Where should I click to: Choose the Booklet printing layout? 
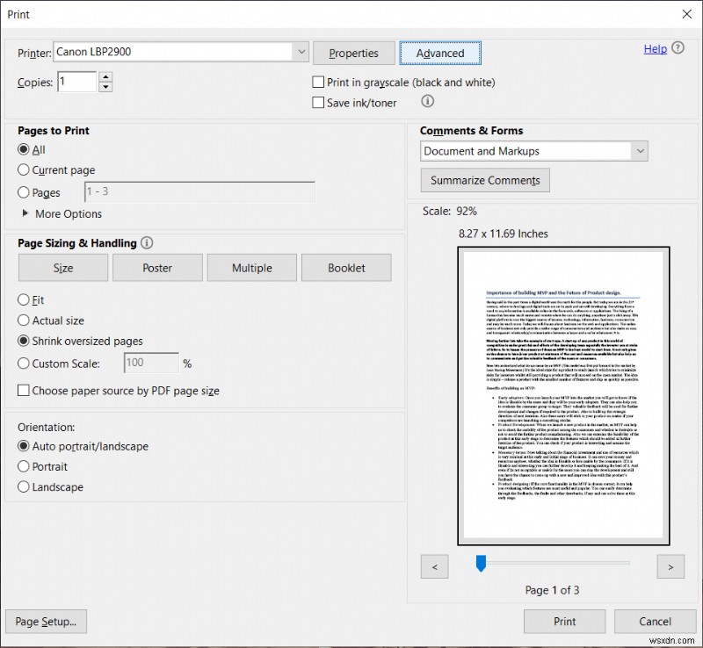click(346, 267)
